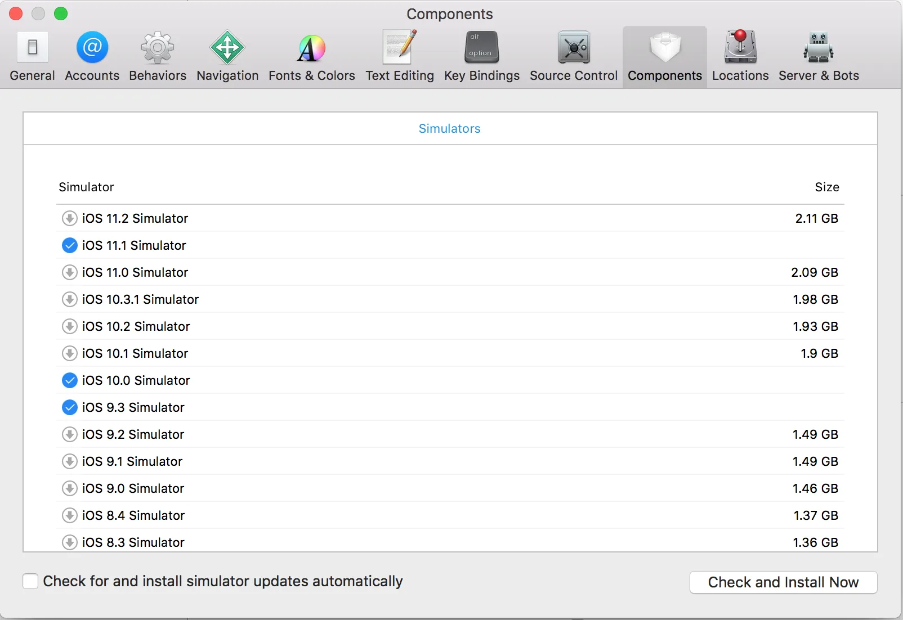Click Check and Install Now button
Viewport: 903px width, 620px height.
click(783, 582)
